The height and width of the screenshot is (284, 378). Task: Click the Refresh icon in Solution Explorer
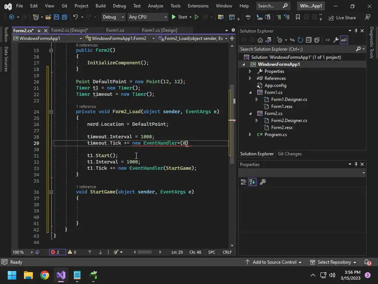pos(300,40)
